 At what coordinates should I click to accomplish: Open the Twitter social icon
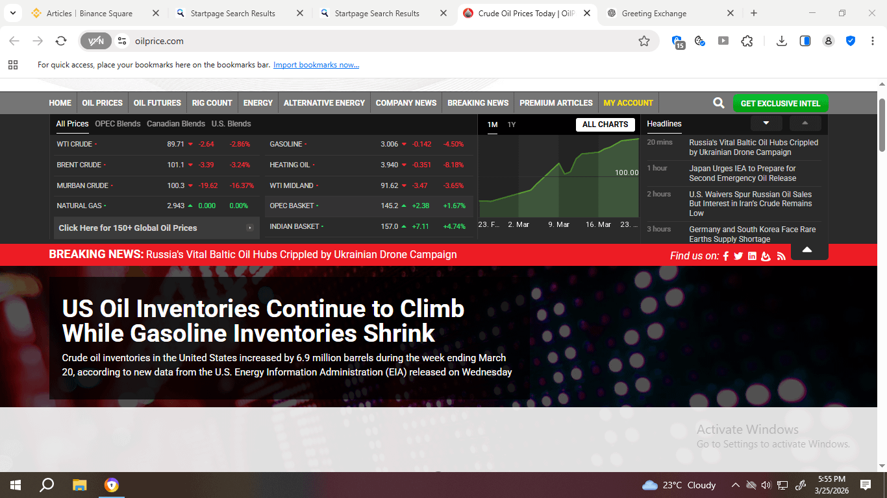coord(738,256)
